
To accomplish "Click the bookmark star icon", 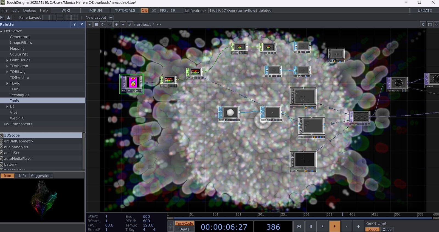I will (123, 24).
